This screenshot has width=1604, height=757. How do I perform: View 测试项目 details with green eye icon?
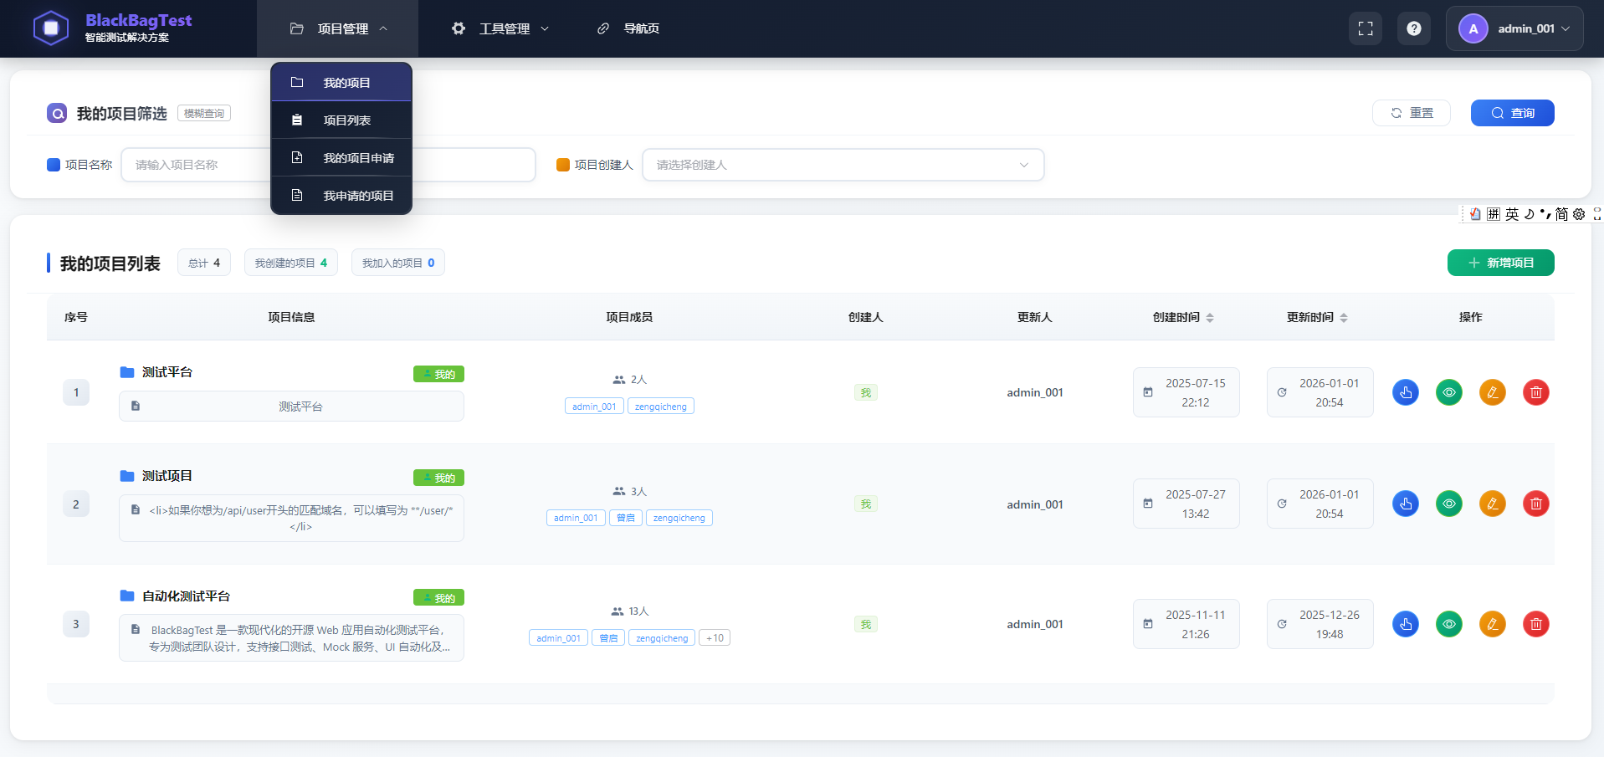(x=1449, y=504)
